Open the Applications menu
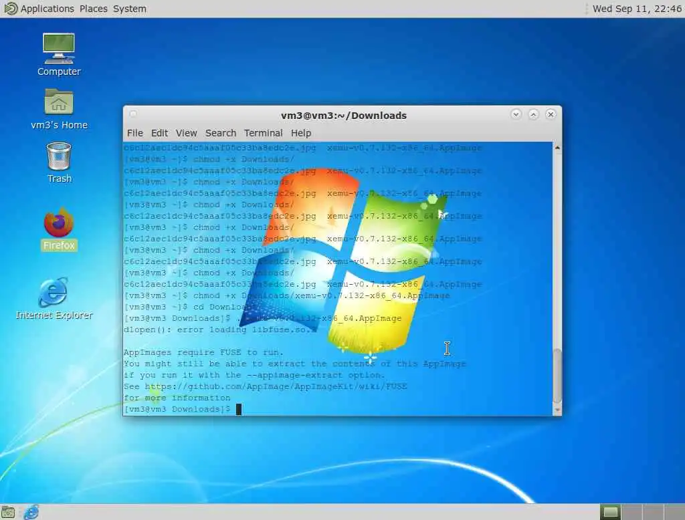This screenshot has height=520, width=685. click(47, 9)
